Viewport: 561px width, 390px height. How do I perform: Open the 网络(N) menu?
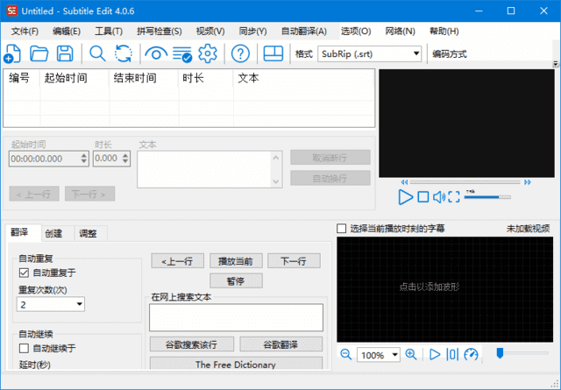pyautogui.click(x=400, y=32)
